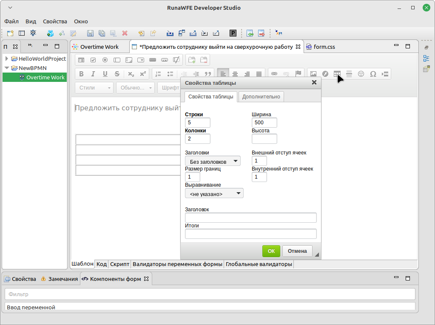
Task: Center-align the text
Action: tap(235, 74)
